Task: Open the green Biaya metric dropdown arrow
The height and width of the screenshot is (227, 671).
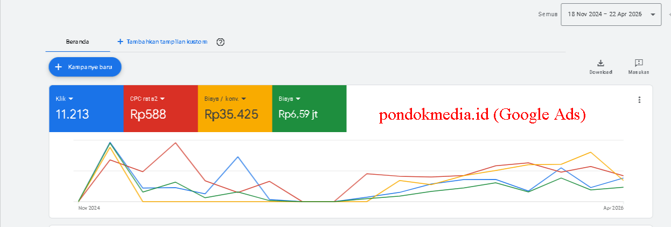Action: point(298,99)
